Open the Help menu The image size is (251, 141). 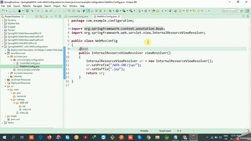(82, 6)
